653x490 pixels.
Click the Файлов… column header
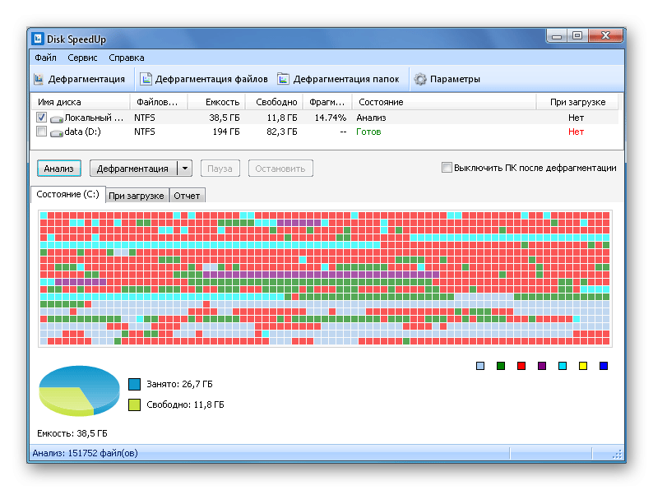tap(159, 102)
